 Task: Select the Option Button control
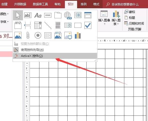tap(38, 35)
